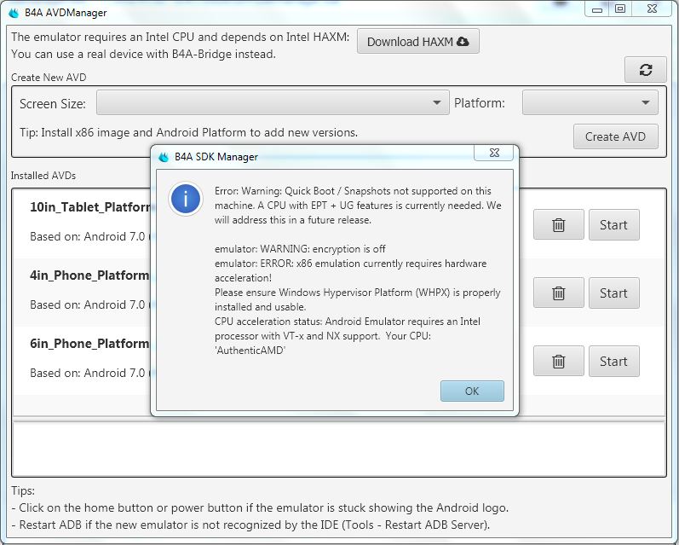This screenshot has width=679, height=545.
Task: Confirm the error dialog with OK
Action: tap(472, 391)
